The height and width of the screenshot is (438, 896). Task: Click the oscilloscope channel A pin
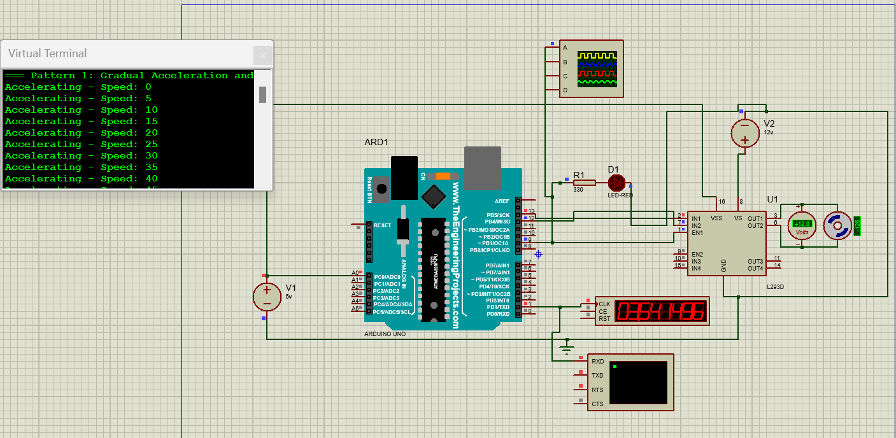point(565,48)
